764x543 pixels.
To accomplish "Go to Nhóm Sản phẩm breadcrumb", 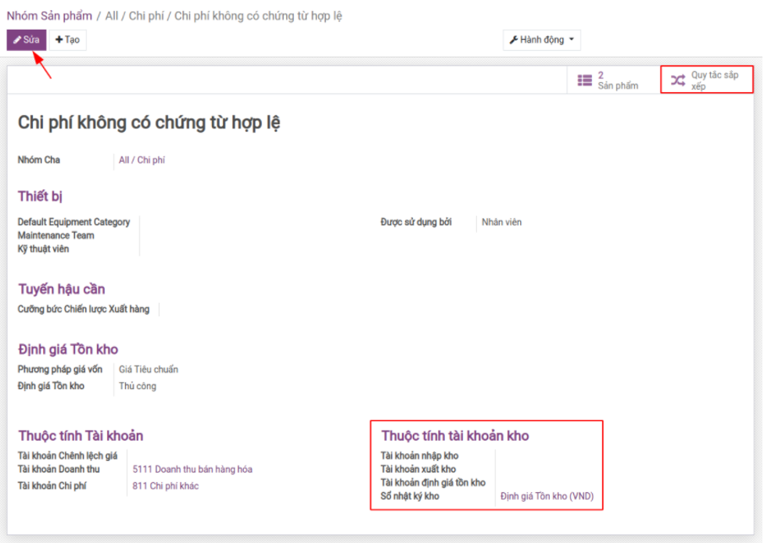I will click(49, 16).
